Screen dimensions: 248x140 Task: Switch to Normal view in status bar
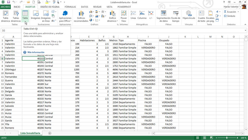click(x=198, y=138)
